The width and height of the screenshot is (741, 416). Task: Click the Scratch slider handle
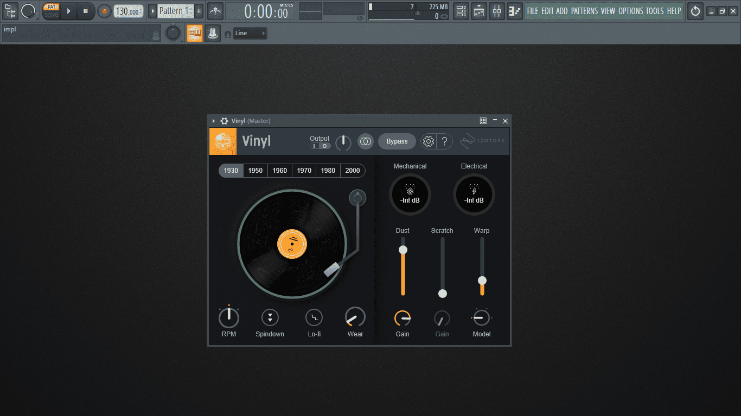point(443,294)
